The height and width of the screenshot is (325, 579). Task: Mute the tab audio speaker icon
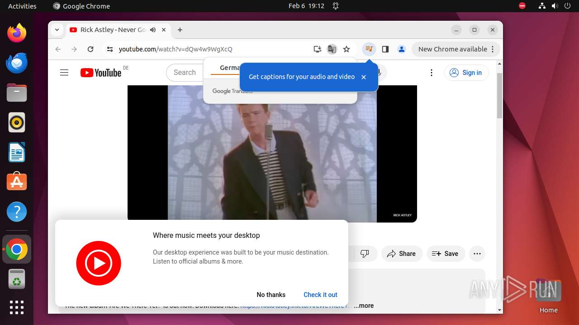[x=153, y=30]
